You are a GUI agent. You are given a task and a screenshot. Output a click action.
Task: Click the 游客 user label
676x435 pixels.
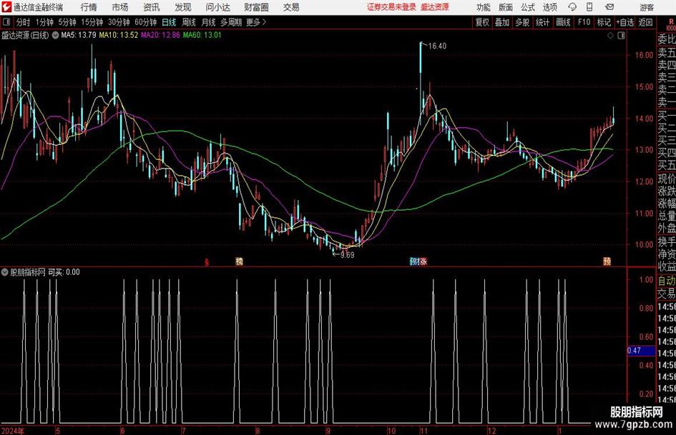click(x=647, y=7)
